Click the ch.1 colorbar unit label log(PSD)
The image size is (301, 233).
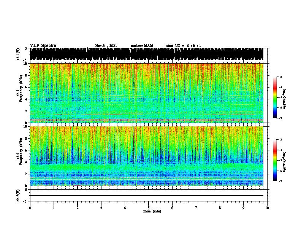pos(285,99)
